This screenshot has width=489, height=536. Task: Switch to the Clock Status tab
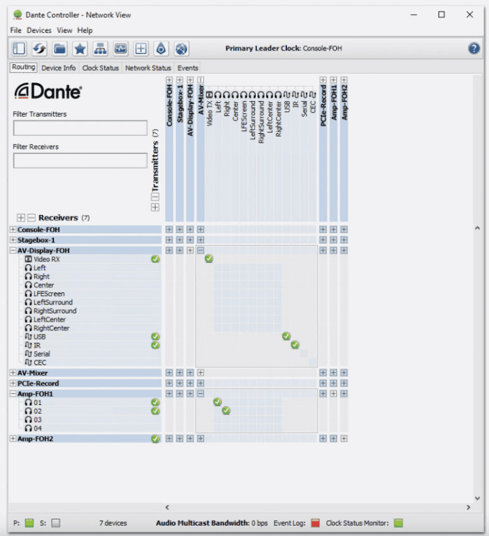point(100,68)
